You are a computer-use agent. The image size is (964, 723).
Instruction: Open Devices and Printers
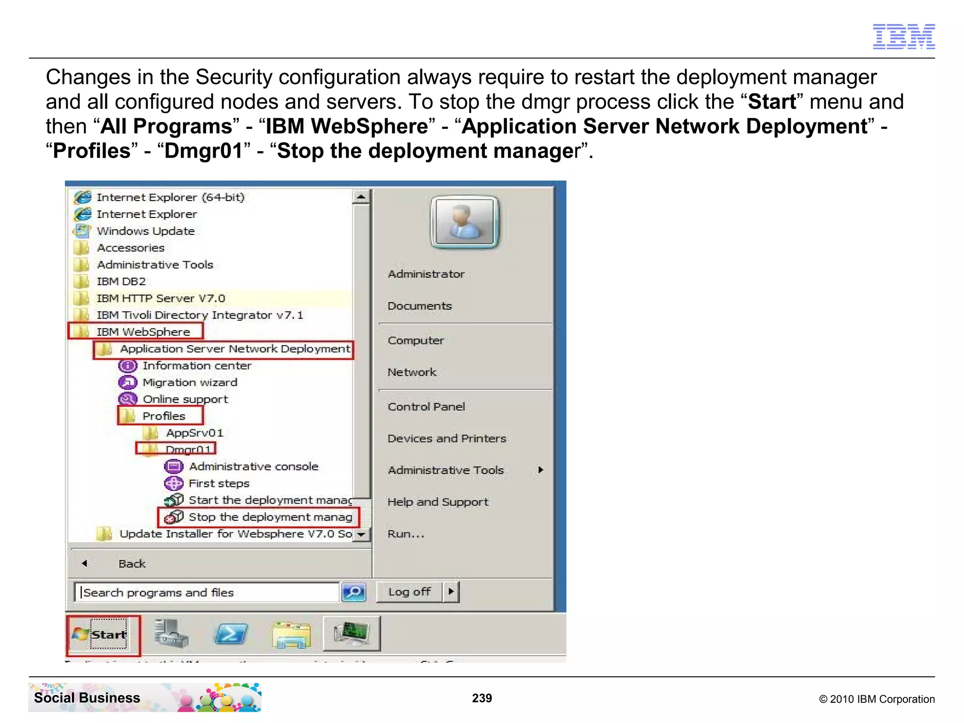[447, 439]
